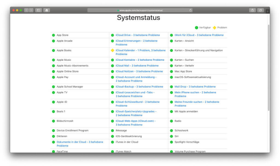Go forward with Safari's forward arrow
This screenshot has width=280, height=166.
pos(31,10)
